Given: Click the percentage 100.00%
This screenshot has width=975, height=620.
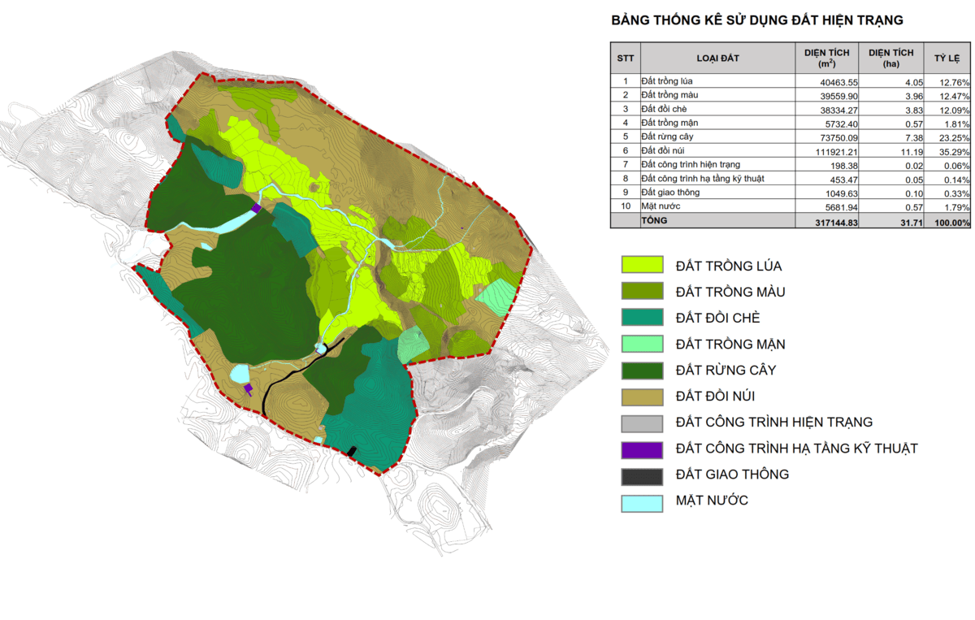Looking at the screenshot, I should coord(952,222).
